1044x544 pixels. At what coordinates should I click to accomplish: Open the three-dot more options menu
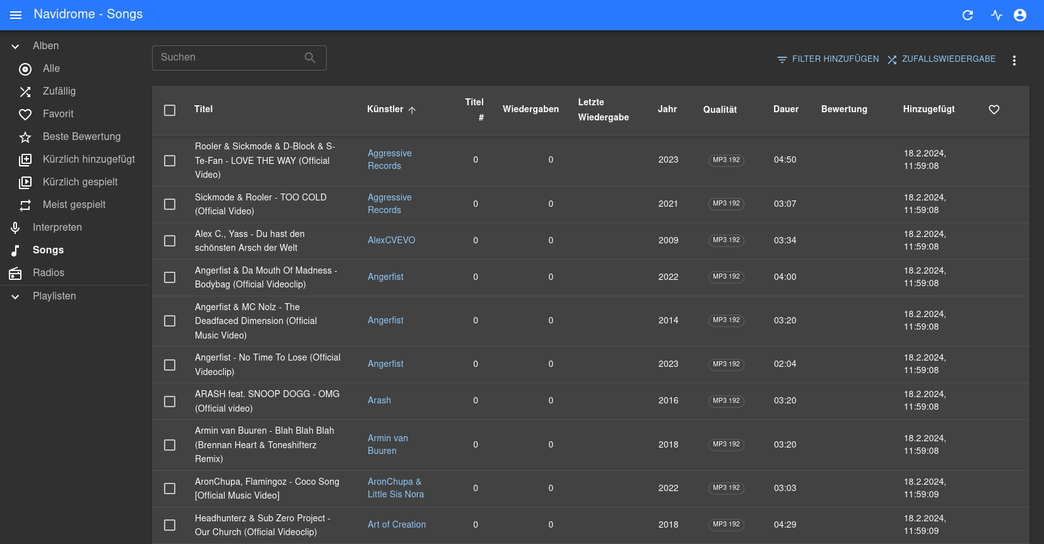click(x=1014, y=61)
